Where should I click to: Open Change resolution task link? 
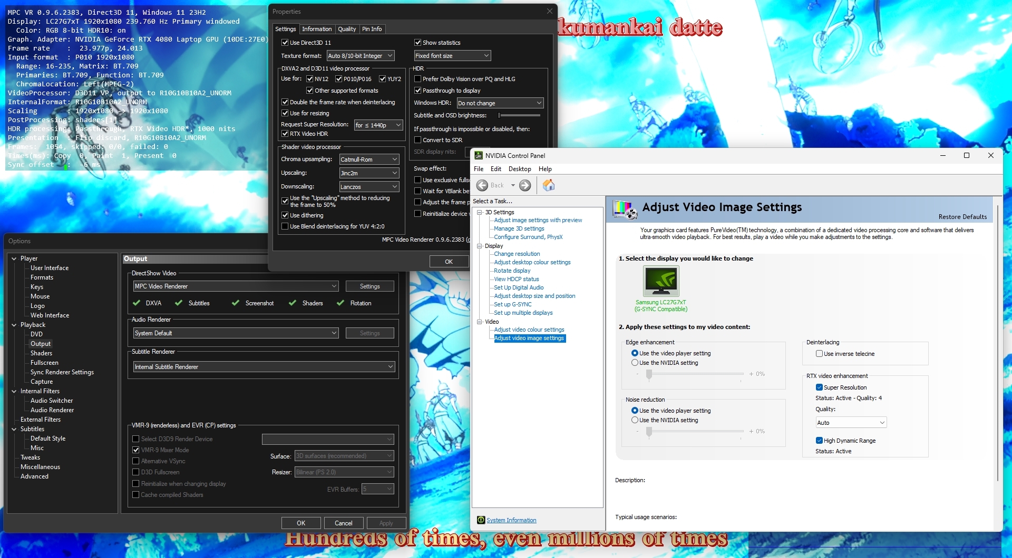pos(517,254)
